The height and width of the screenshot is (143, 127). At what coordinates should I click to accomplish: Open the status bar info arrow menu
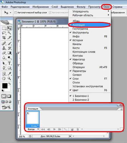(70, 136)
